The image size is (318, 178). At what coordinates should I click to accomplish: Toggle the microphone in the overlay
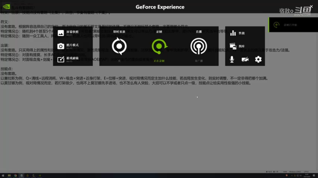(232, 59)
